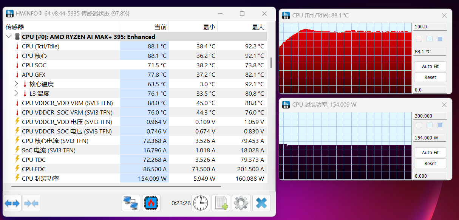
Task: Open the remote network monitoring icon
Action: click(131, 203)
